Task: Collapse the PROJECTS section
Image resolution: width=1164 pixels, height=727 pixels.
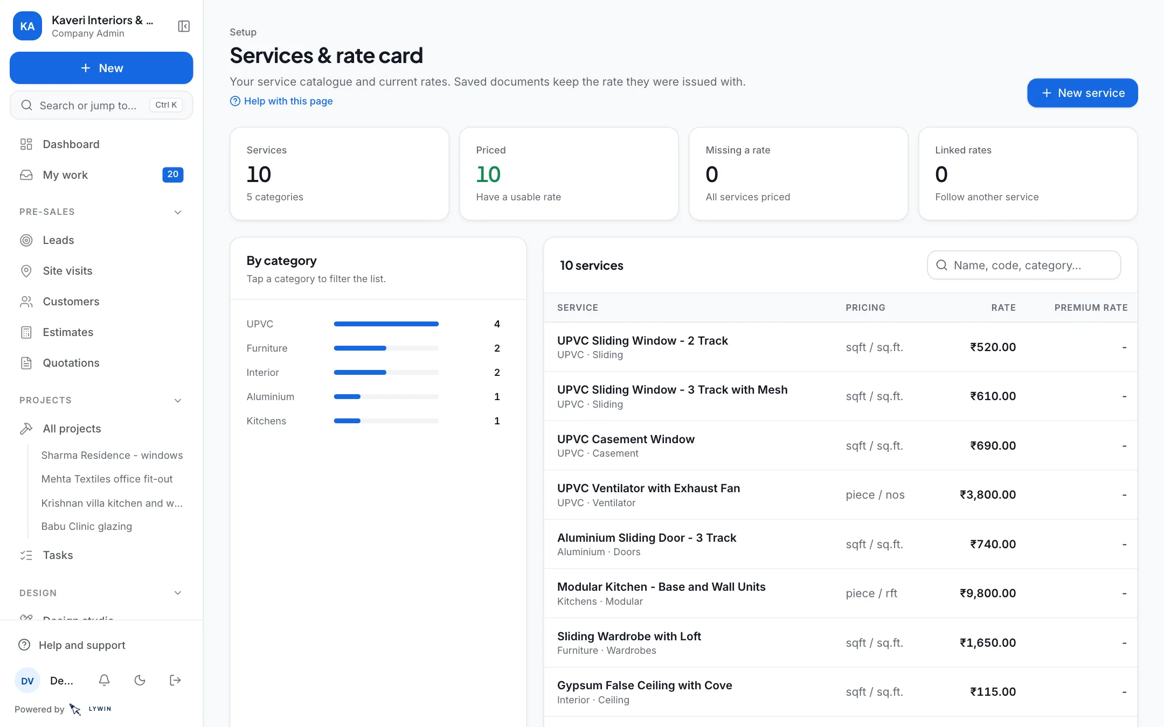Action: click(101, 401)
